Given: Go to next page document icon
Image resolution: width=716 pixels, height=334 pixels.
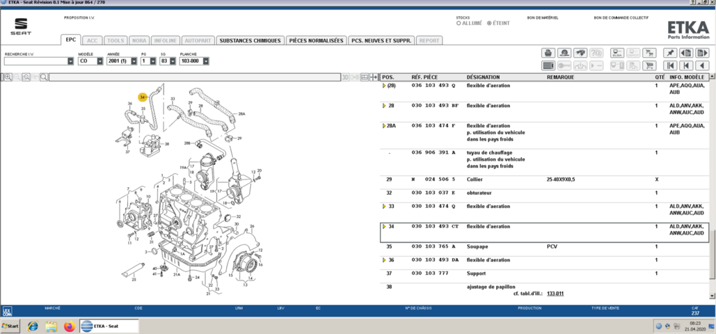Looking at the screenshot, I should click(x=702, y=53).
